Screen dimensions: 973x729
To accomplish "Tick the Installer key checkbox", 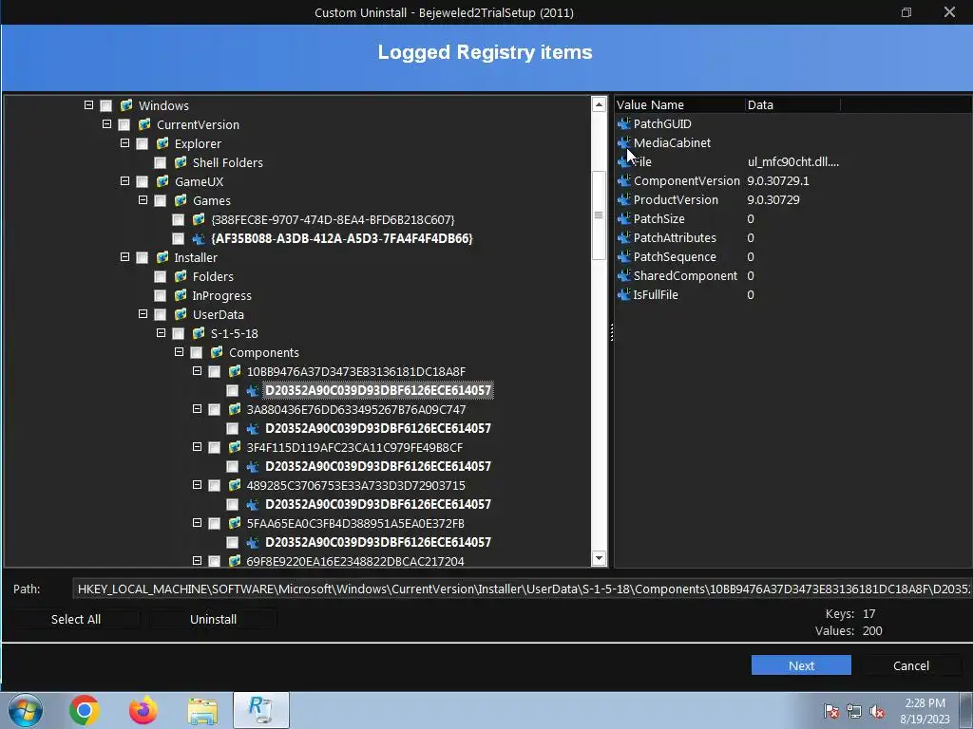I will pos(143,258).
